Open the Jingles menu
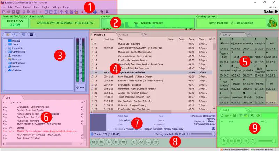 pos(44,7)
